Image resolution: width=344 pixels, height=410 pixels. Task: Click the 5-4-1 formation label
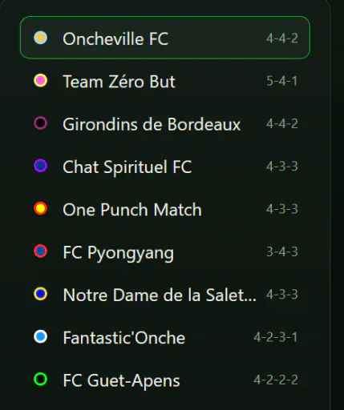tap(282, 81)
